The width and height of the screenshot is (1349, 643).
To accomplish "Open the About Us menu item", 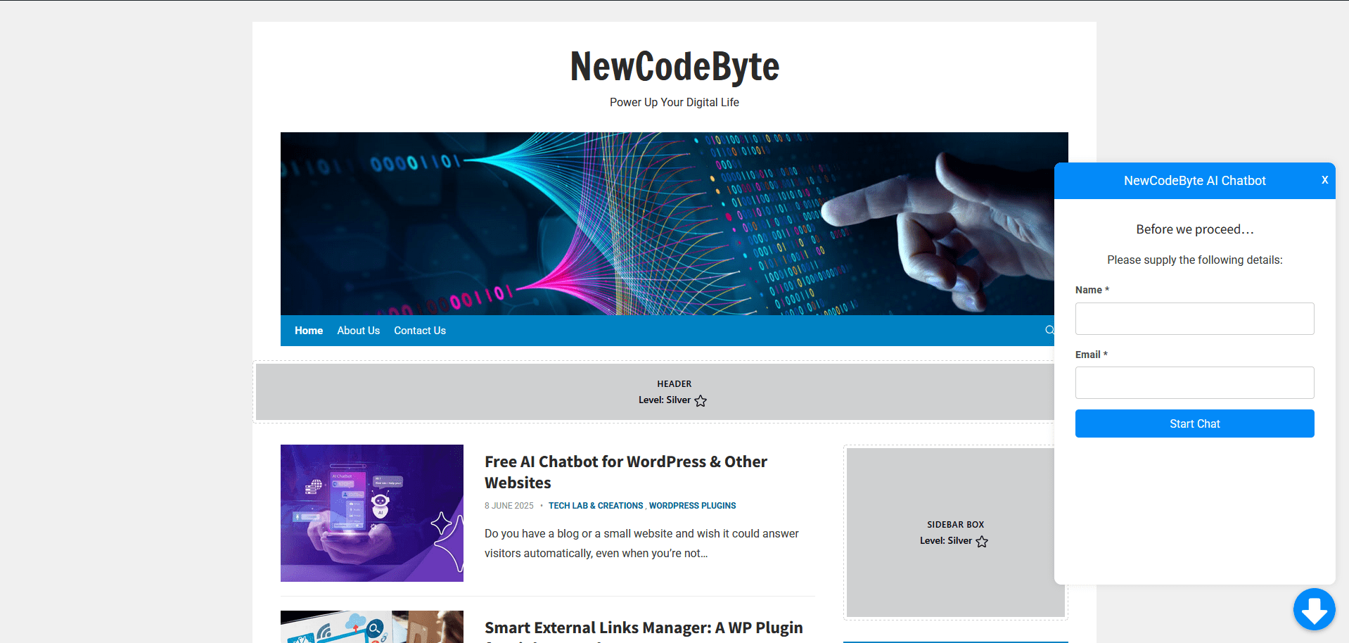I will pos(358,331).
